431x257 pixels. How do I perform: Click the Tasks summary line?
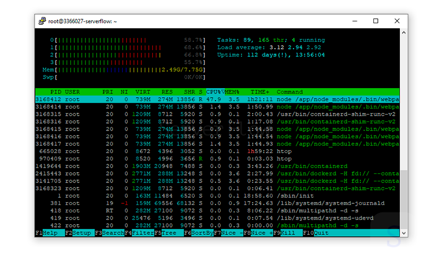[271, 40]
